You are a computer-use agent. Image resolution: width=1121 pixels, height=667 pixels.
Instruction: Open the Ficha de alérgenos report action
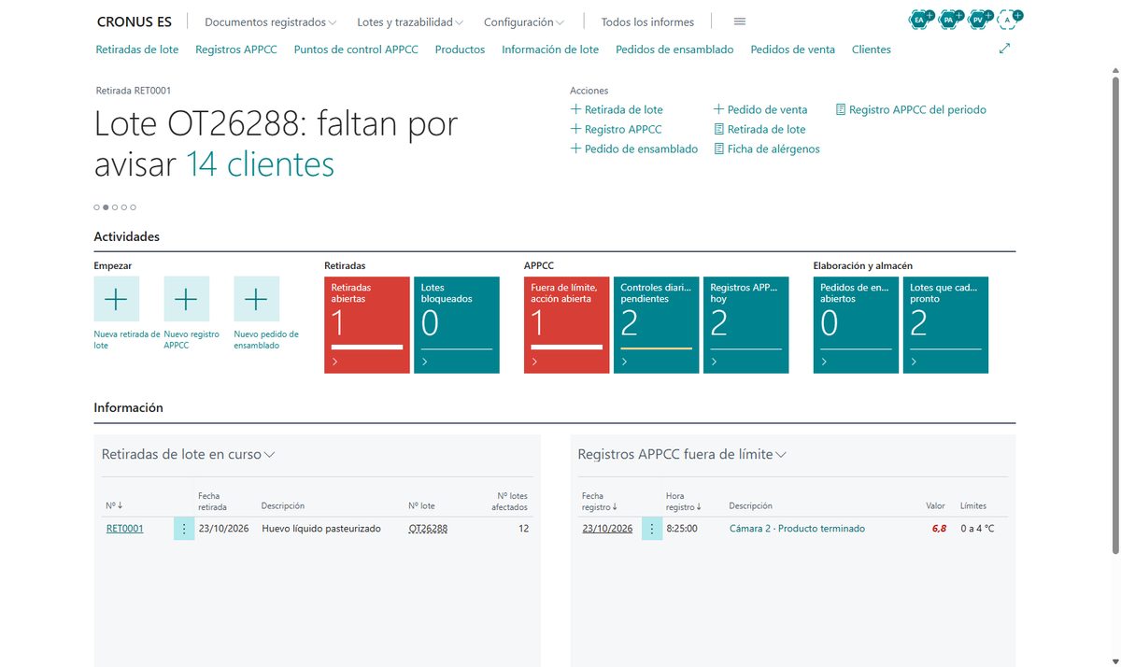(x=767, y=149)
